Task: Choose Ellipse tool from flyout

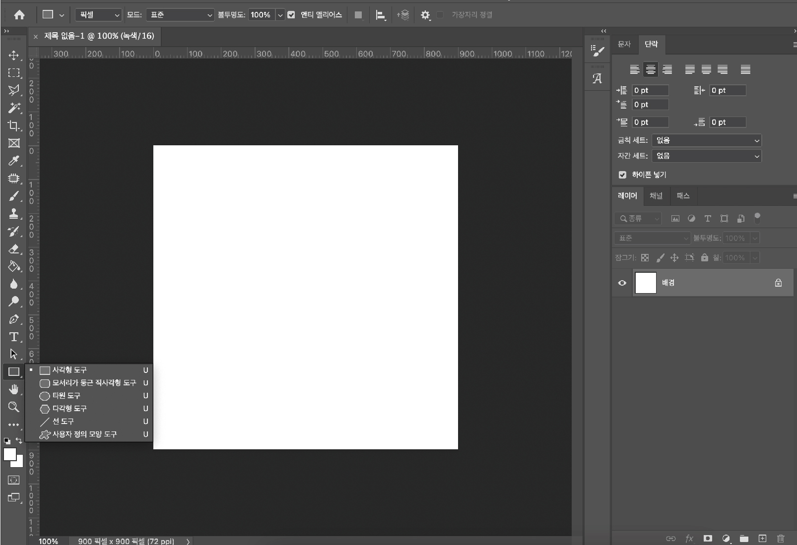Action: click(94, 396)
